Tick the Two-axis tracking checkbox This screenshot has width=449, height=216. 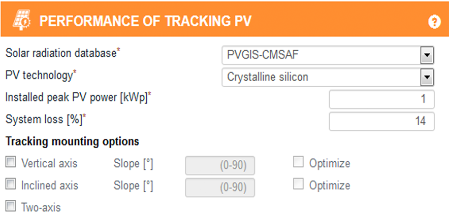(x=10, y=206)
